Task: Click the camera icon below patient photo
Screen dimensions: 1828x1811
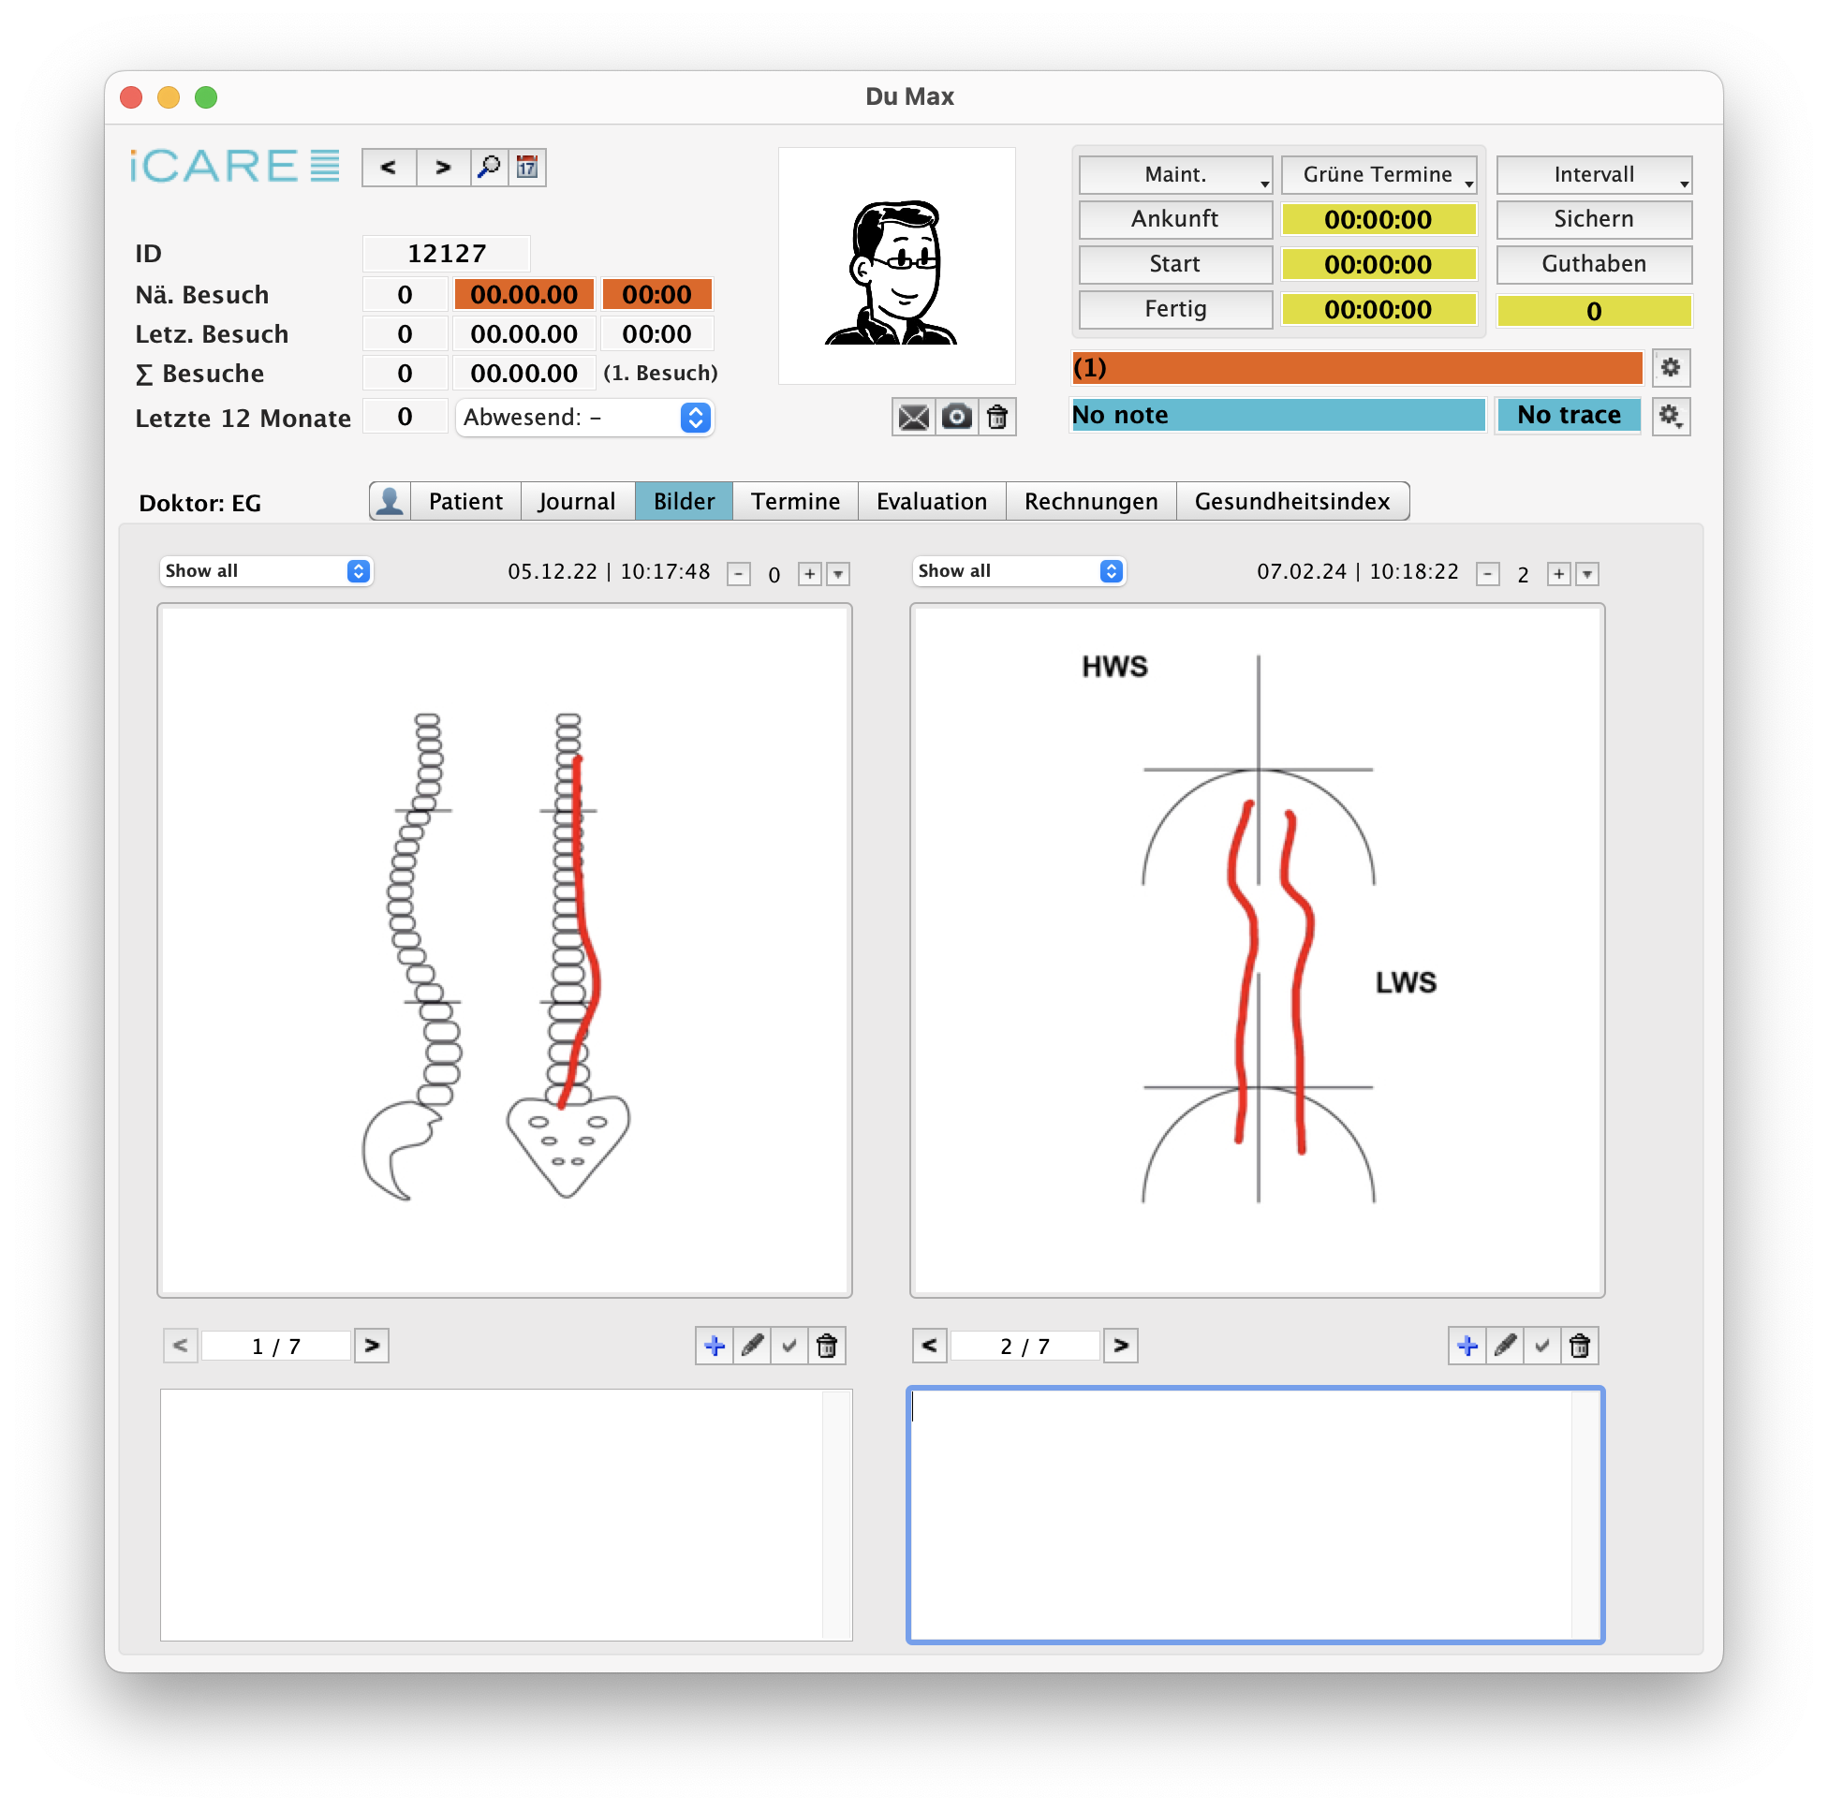Action: pos(956,418)
